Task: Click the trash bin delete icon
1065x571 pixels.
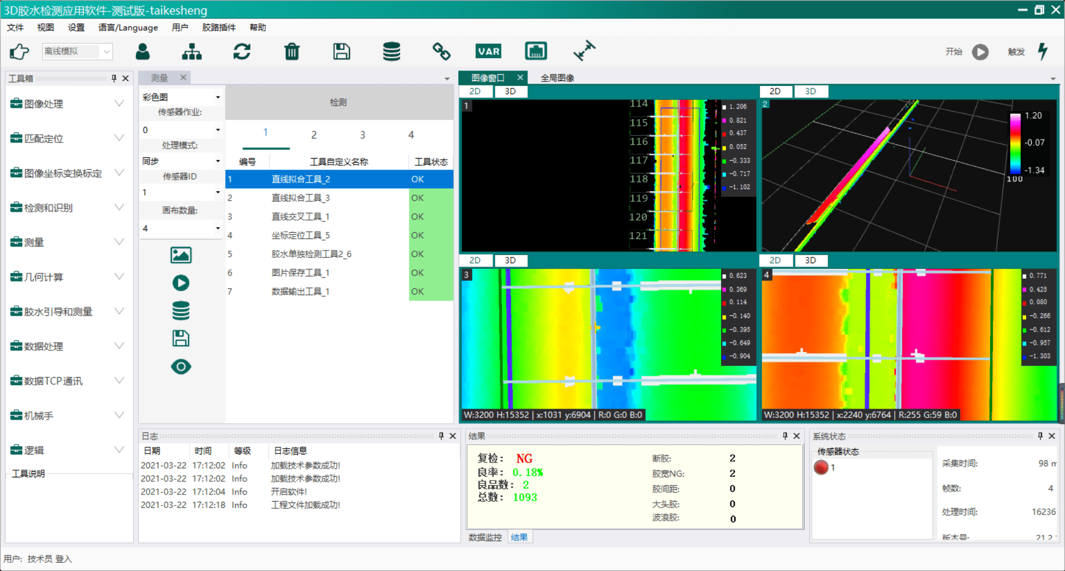Action: [292, 52]
